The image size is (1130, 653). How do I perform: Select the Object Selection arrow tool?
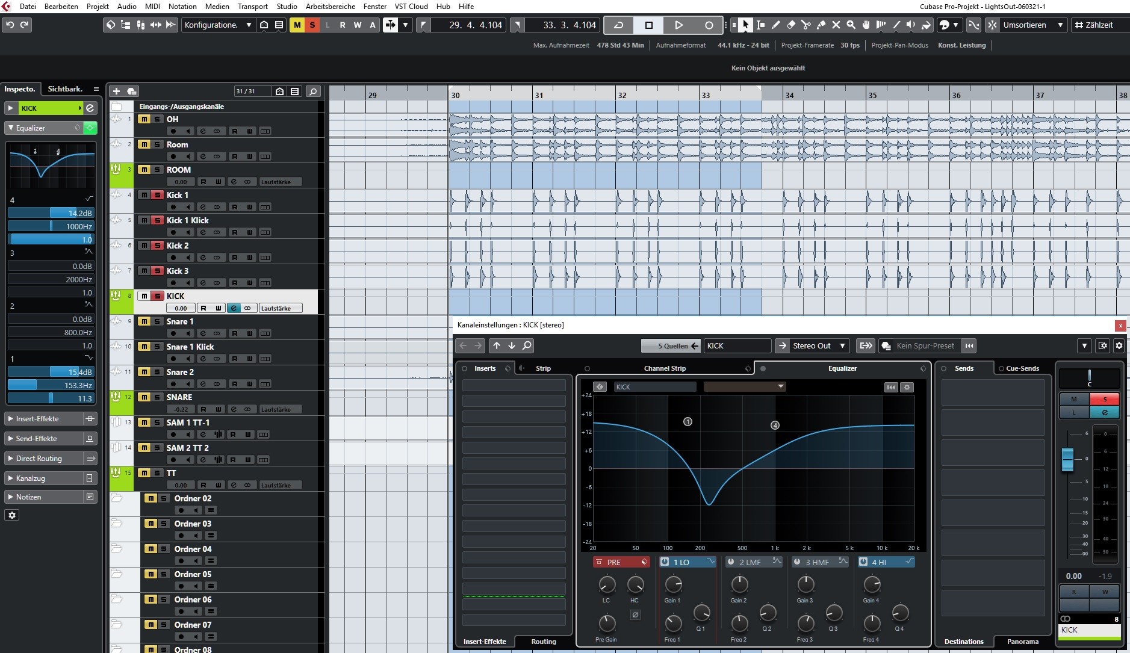point(746,25)
